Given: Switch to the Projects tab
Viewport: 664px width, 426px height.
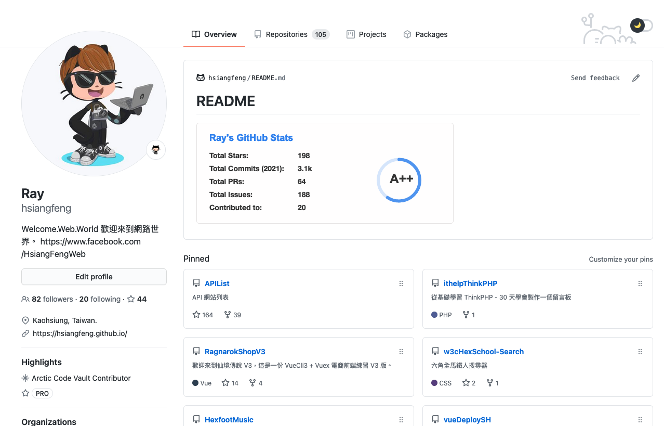Looking at the screenshot, I should (x=366, y=34).
